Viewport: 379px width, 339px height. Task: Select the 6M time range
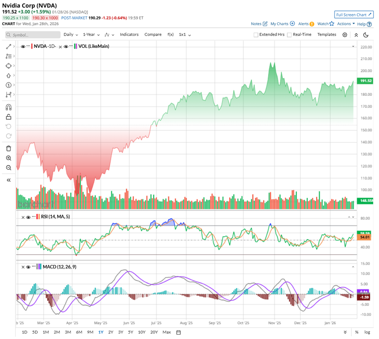coord(79,332)
